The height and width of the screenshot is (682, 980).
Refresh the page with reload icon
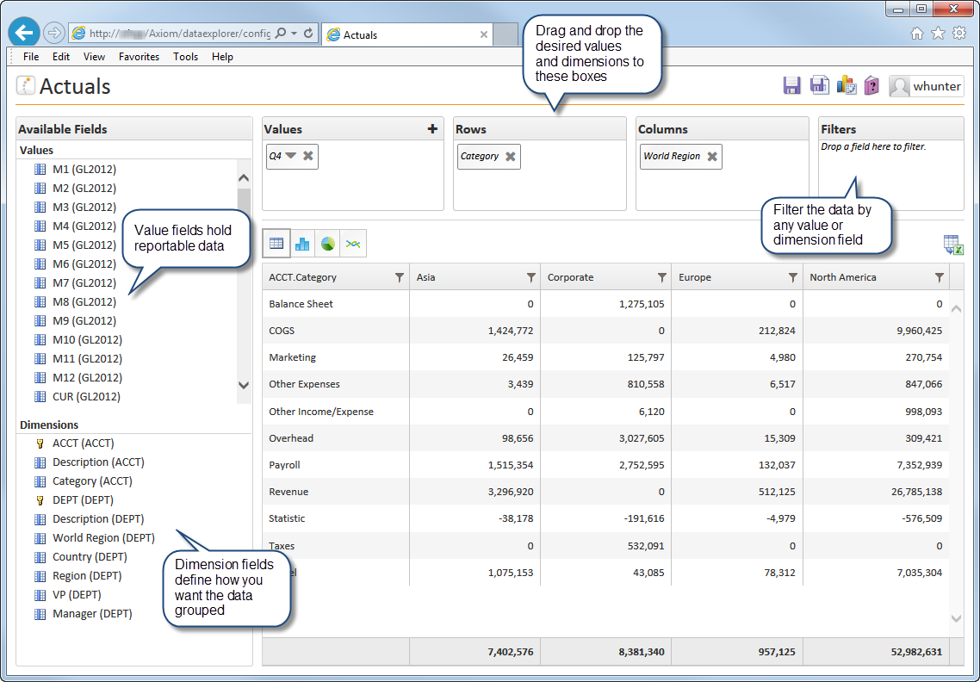pyautogui.click(x=308, y=33)
